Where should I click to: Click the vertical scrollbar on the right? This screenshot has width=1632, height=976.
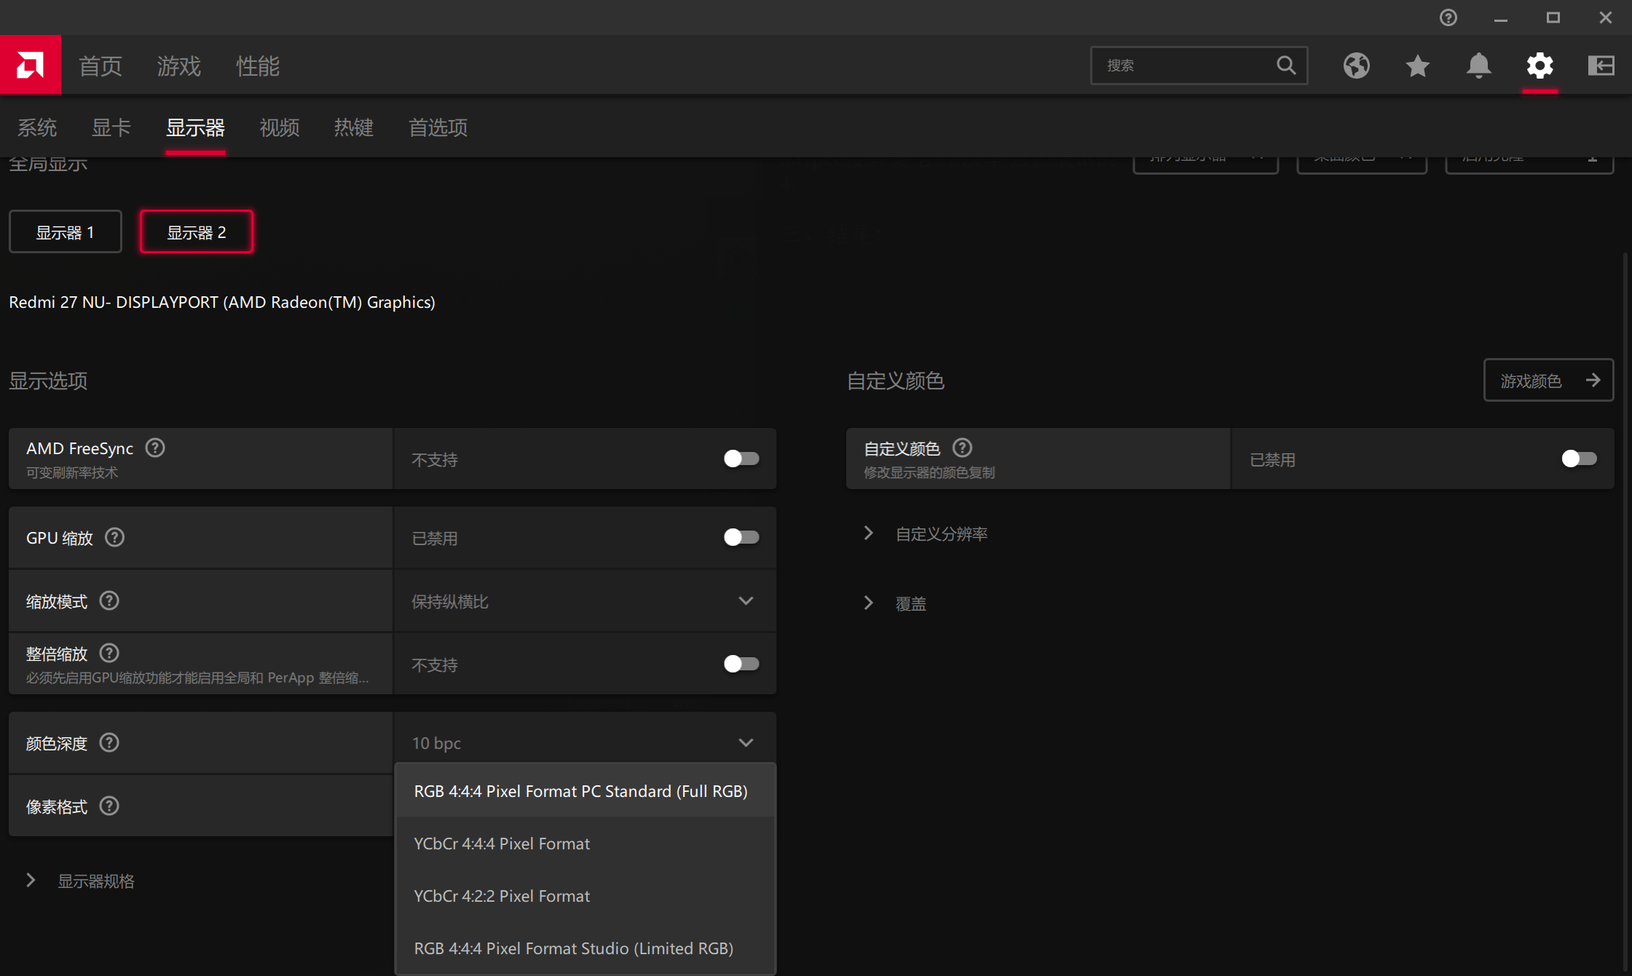[1627, 611]
